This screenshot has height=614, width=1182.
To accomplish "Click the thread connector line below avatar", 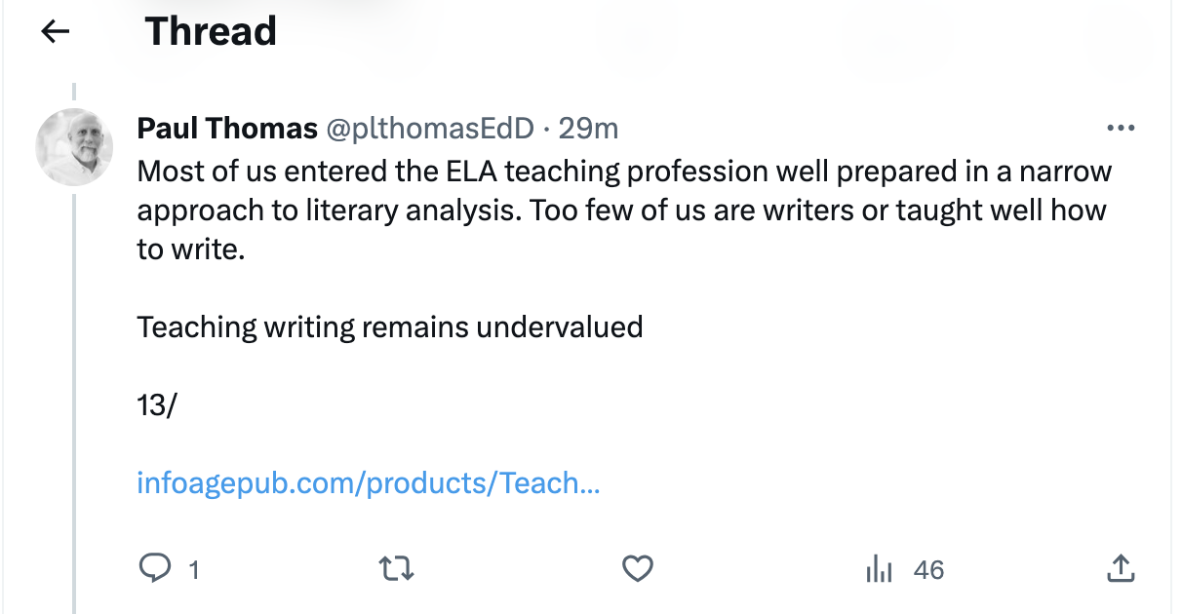I will (74, 390).
